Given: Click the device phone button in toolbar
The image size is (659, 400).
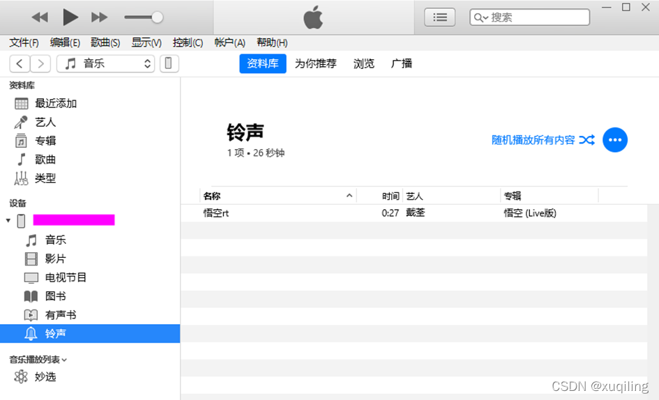Looking at the screenshot, I should click(x=169, y=63).
